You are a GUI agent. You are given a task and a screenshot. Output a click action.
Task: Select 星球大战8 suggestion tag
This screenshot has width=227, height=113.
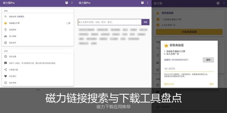tap(105, 34)
